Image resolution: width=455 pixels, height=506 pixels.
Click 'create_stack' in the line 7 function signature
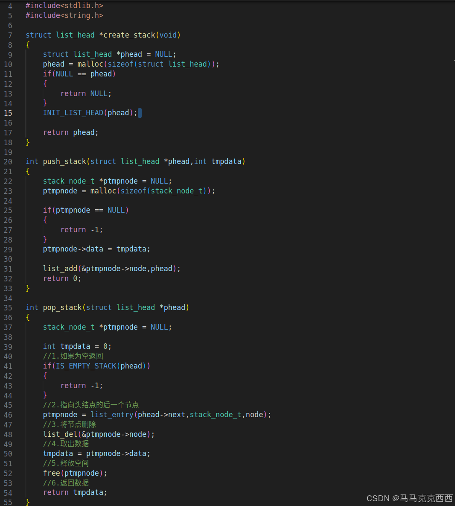(x=129, y=35)
